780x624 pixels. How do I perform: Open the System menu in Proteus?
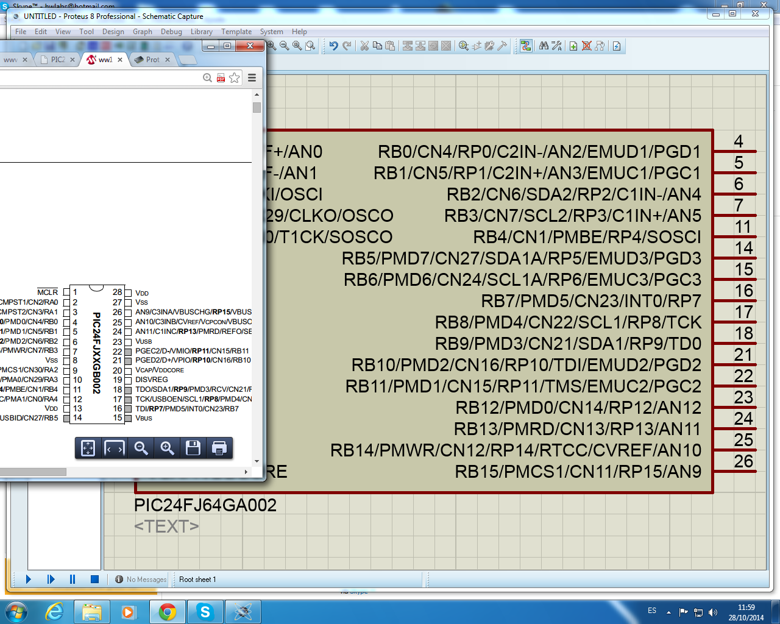272,32
